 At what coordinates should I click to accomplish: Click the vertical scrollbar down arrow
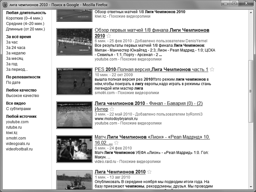pos(250,186)
